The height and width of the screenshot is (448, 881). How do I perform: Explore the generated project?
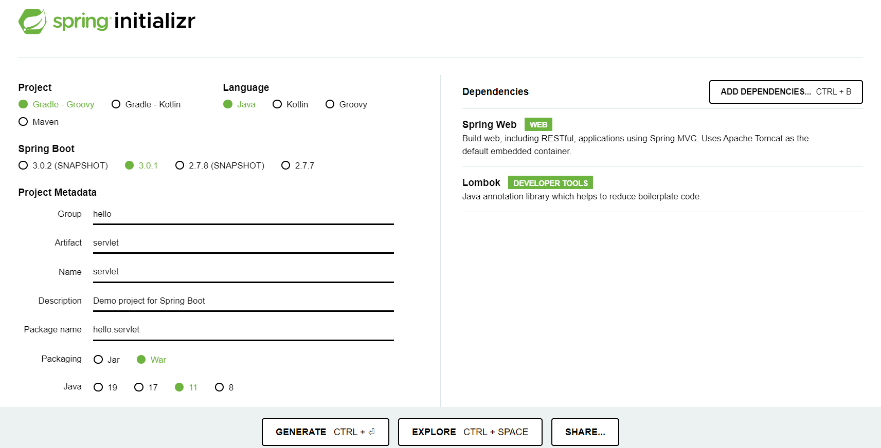pyautogui.click(x=470, y=432)
